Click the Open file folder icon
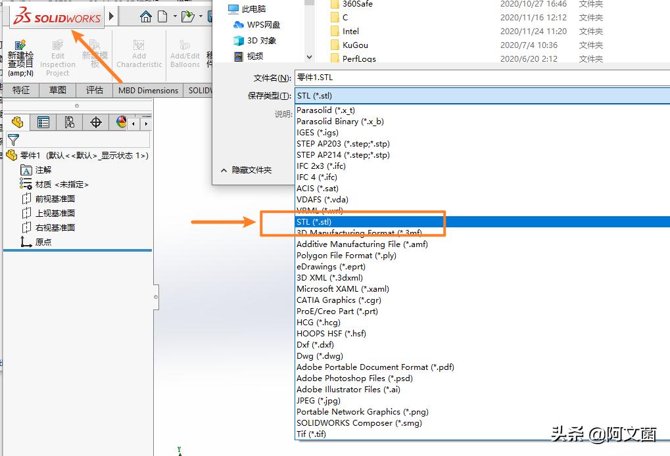 [x=187, y=16]
